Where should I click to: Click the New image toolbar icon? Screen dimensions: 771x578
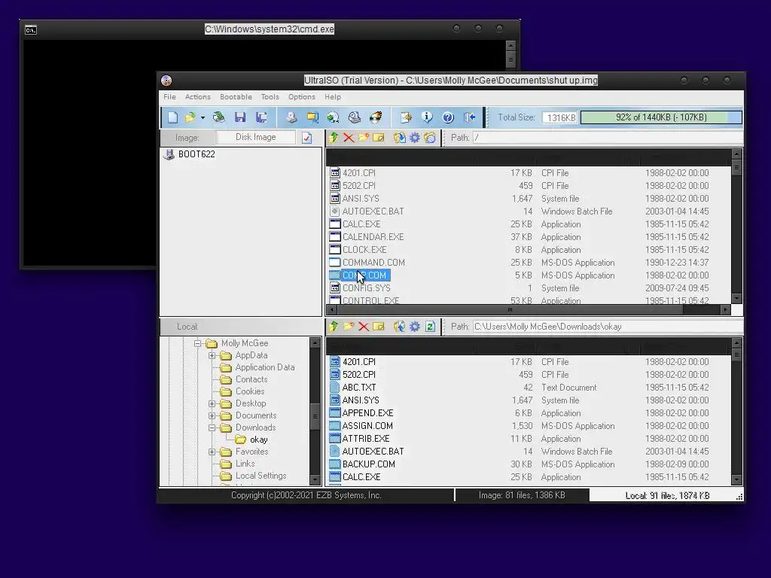coord(172,117)
